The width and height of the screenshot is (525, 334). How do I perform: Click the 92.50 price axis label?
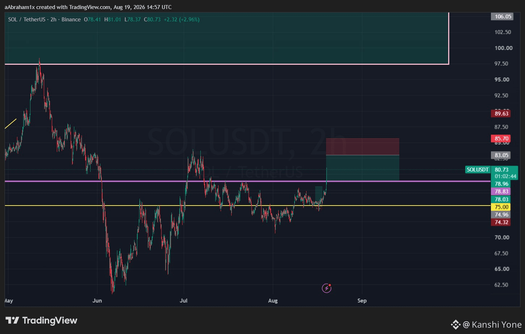pos(502,96)
